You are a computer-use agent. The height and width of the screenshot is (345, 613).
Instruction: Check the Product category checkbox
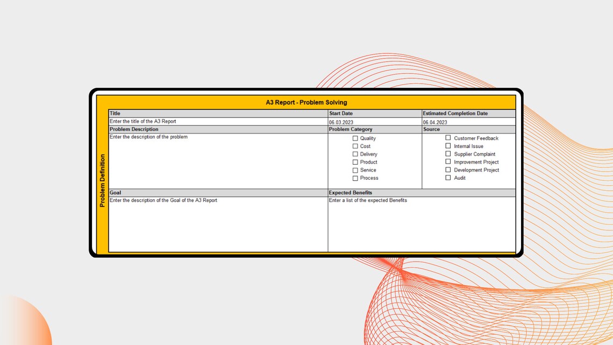(x=355, y=161)
